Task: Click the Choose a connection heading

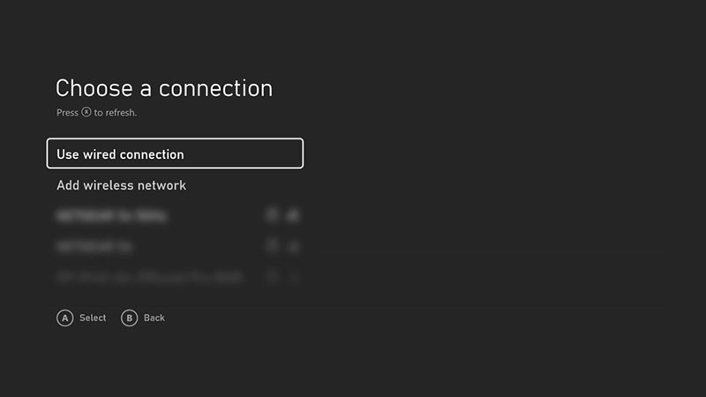Action: 164,87
